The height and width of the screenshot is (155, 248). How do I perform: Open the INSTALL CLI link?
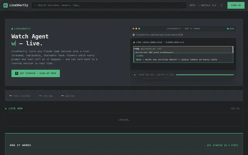click(208, 5)
